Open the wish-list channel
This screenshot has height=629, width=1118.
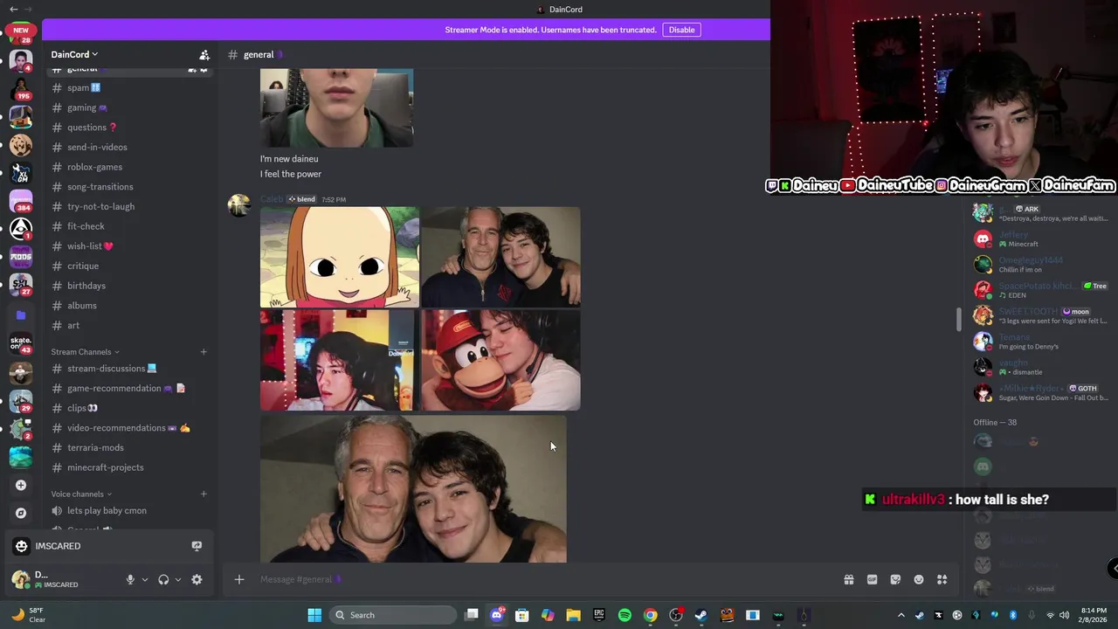point(129,246)
